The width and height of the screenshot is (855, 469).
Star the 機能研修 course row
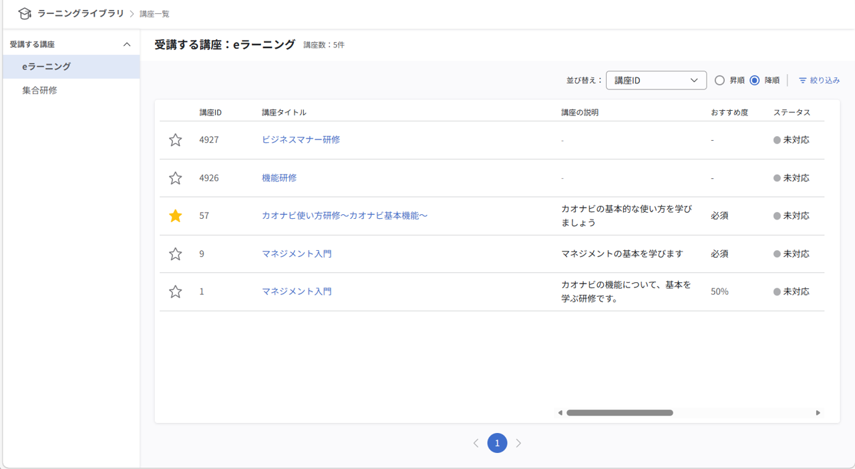pyautogui.click(x=175, y=178)
